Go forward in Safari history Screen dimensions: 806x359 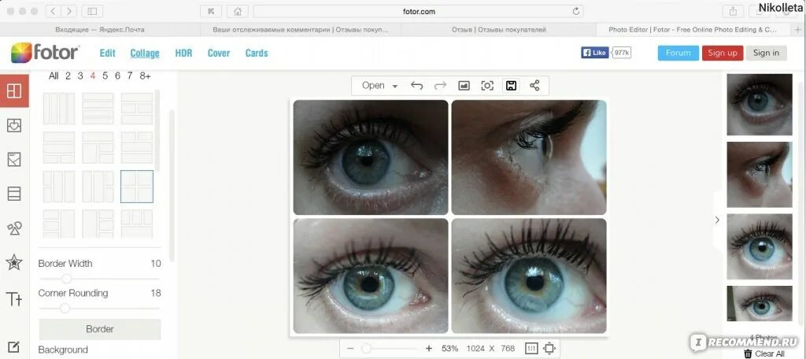tap(69, 11)
